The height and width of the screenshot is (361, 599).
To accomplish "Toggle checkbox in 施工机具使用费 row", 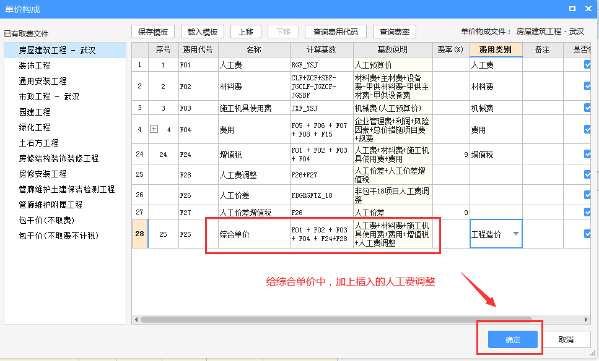I will (x=587, y=108).
